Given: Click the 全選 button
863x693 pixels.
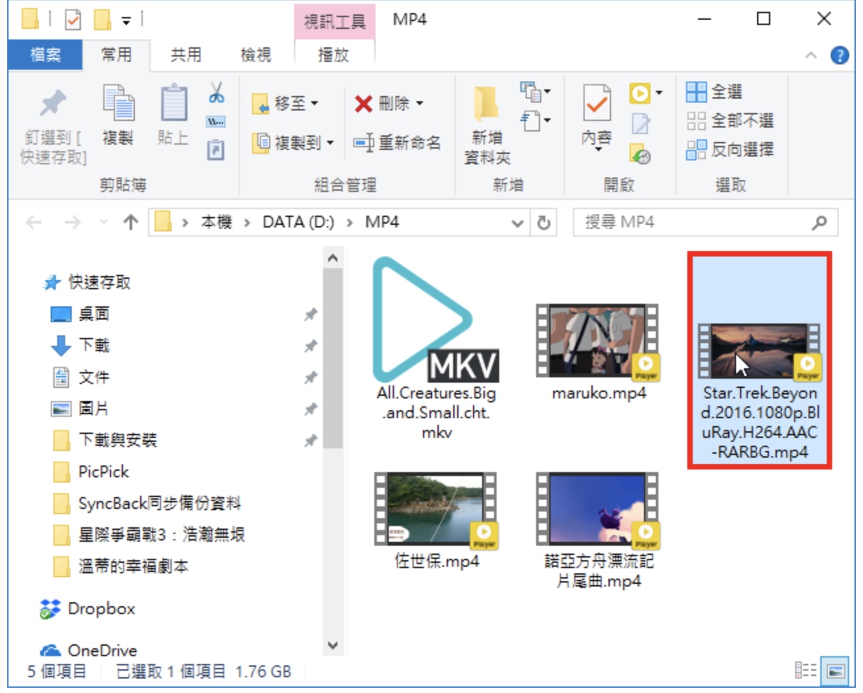Looking at the screenshot, I should 714,91.
